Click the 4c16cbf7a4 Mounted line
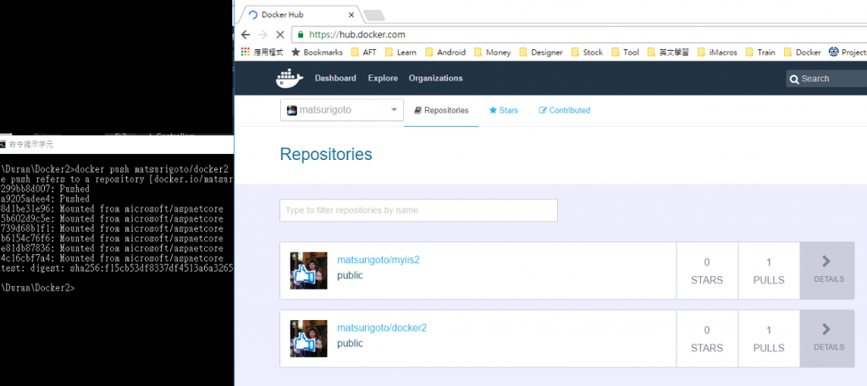The width and height of the screenshot is (867, 386). click(x=112, y=259)
